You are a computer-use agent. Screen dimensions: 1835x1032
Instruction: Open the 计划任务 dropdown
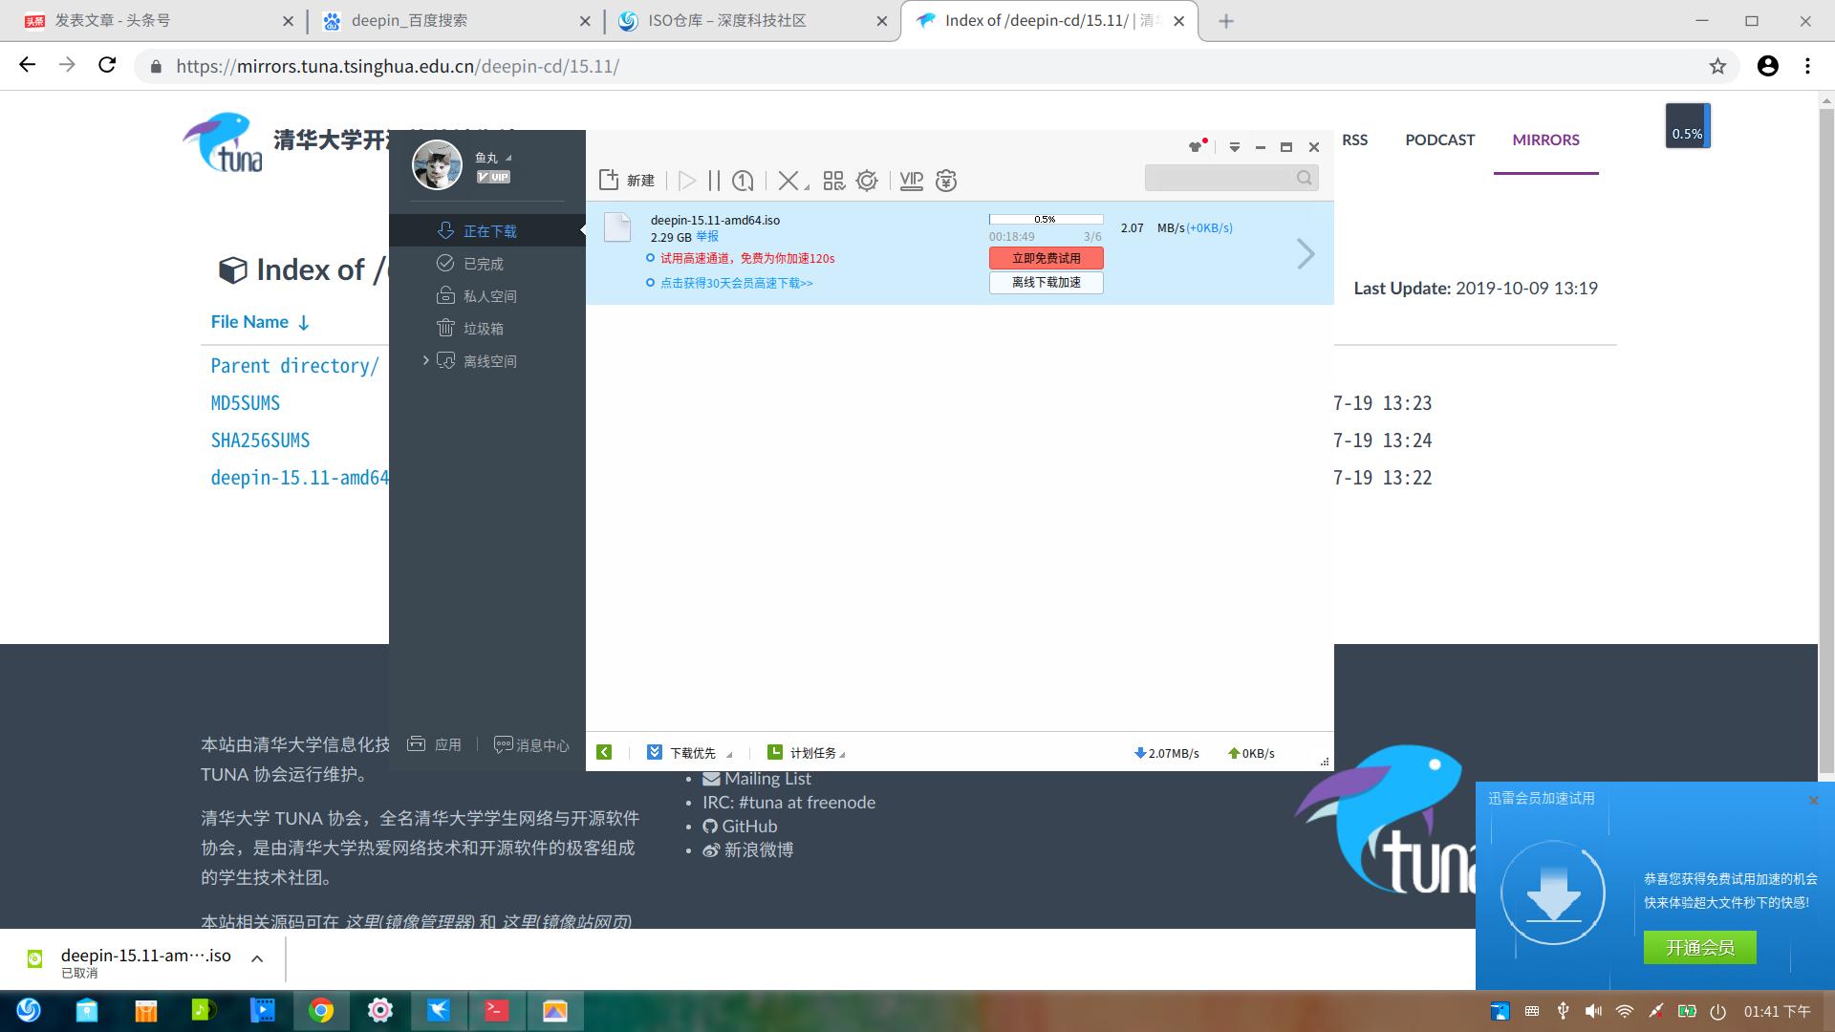pyautogui.click(x=811, y=752)
